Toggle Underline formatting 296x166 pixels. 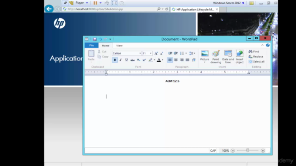[x=126, y=60]
